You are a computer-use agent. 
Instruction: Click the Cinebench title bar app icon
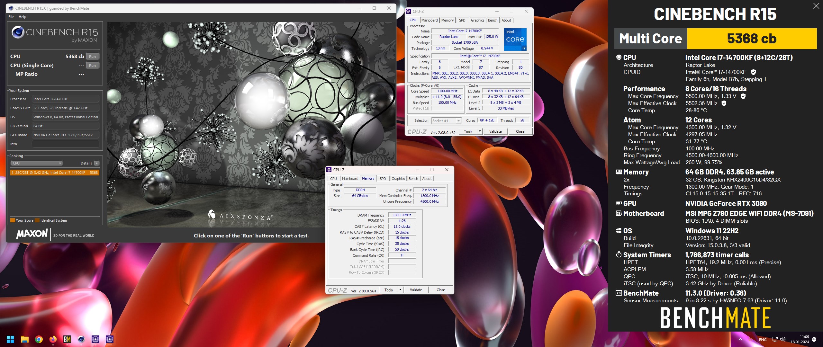(11, 8)
